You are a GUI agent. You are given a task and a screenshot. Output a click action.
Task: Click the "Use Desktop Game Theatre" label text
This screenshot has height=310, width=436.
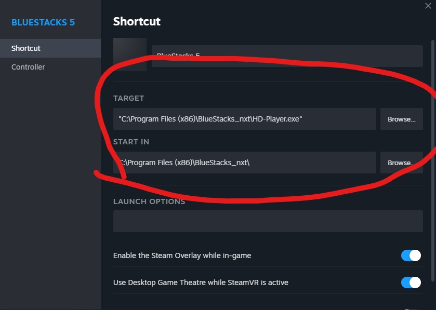click(x=201, y=282)
